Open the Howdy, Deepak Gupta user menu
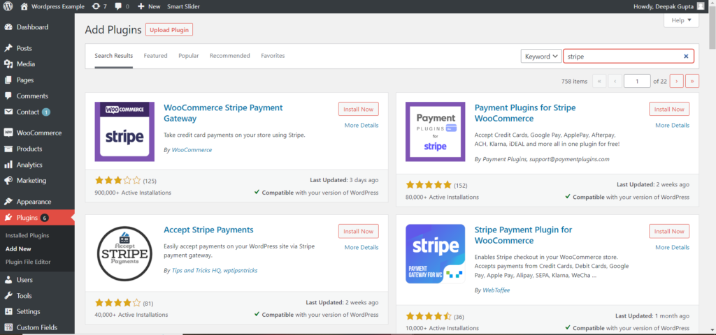This screenshot has height=335, width=716. point(664,6)
